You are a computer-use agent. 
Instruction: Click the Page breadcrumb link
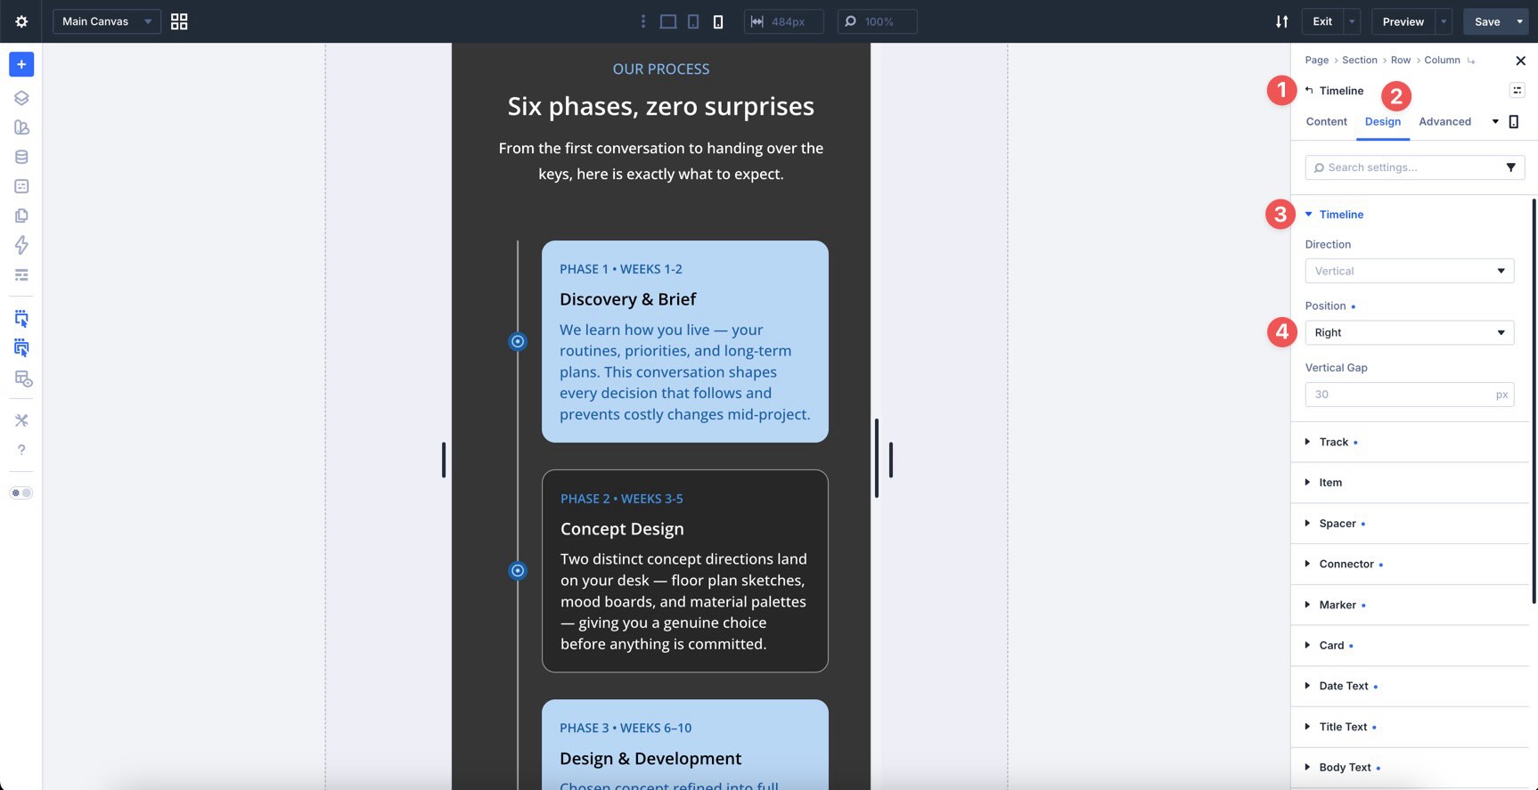(1316, 61)
